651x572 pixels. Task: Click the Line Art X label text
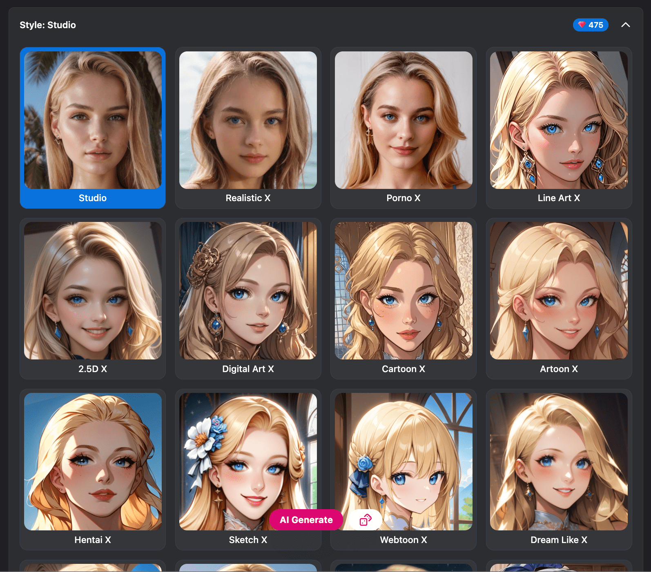559,198
